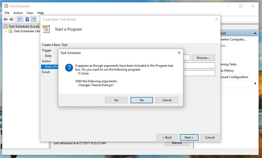Close the Task Scheduler question dialog
This screenshot has width=262, height=158.
(x=179, y=53)
